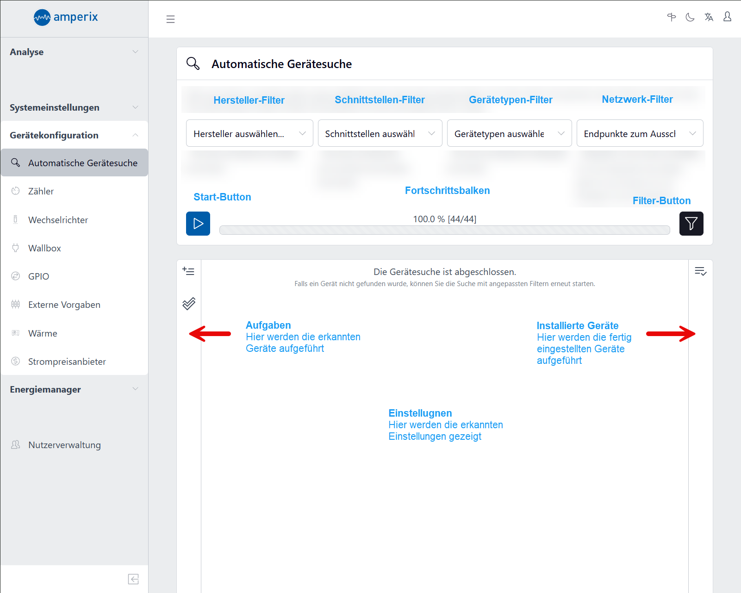Image resolution: width=741 pixels, height=593 pixels.
Task: Select Wechselrichter in the sidebar
Action: pos(58,220)
